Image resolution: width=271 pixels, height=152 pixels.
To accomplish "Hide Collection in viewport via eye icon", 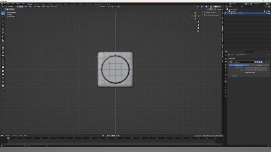I will click(x=267, y=11).
